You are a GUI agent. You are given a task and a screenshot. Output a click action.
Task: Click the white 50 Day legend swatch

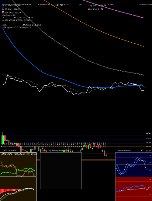coord(3,9)
